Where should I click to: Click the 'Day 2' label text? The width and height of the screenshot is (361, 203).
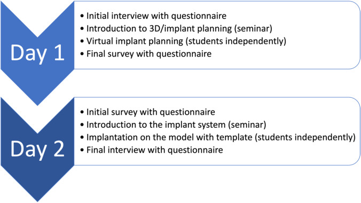(37, 150)
